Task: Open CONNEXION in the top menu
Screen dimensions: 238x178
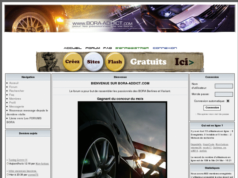Action: point(165,48)
